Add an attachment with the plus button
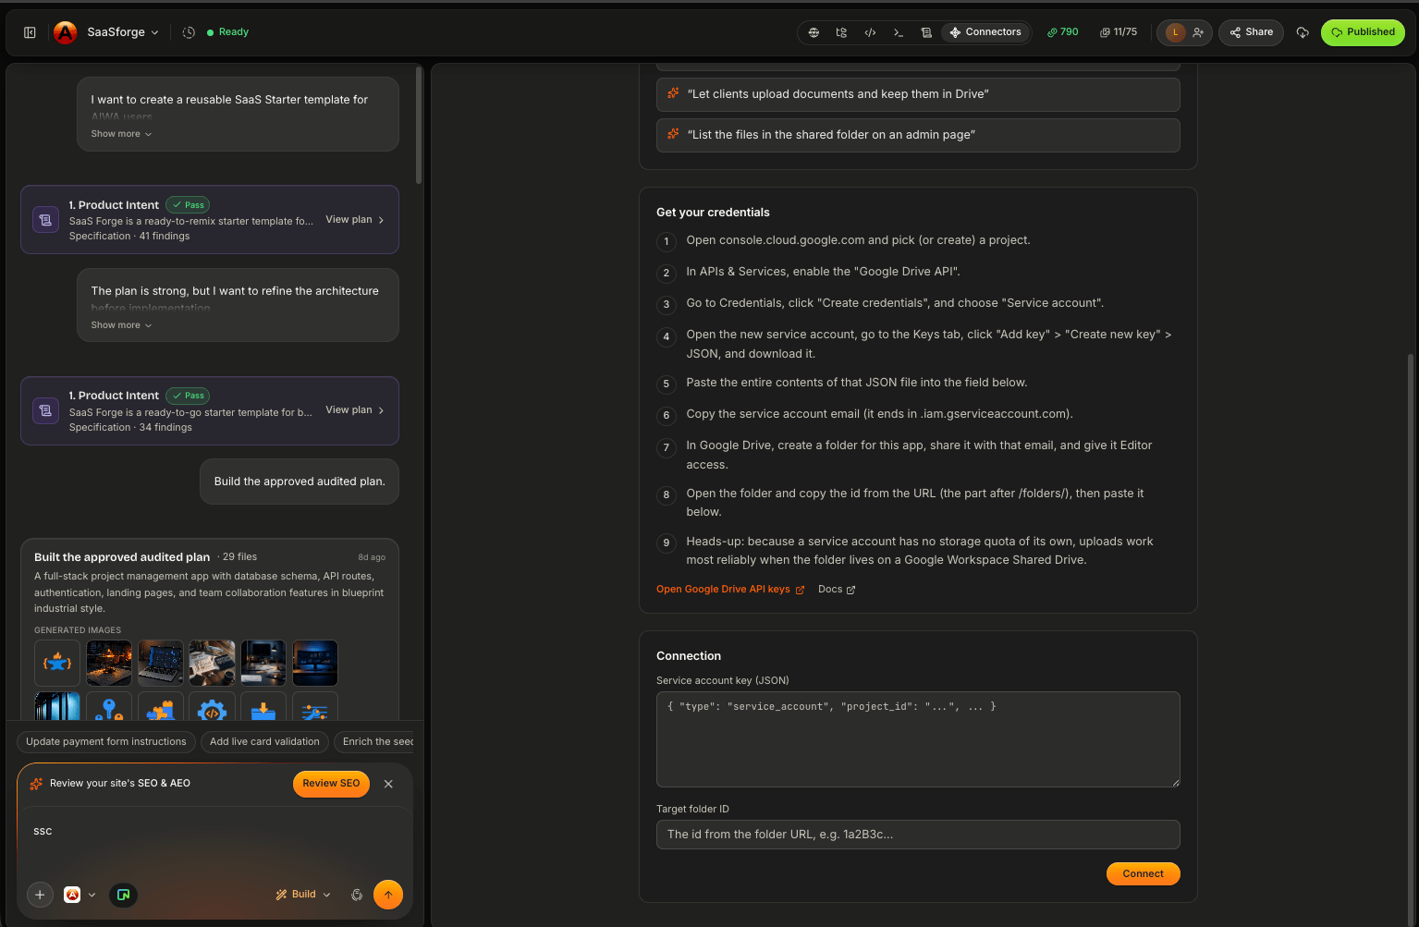Image resolution: width=1419 pixels, height=927 pixels. pyautogui.click(x=40, y=895)
